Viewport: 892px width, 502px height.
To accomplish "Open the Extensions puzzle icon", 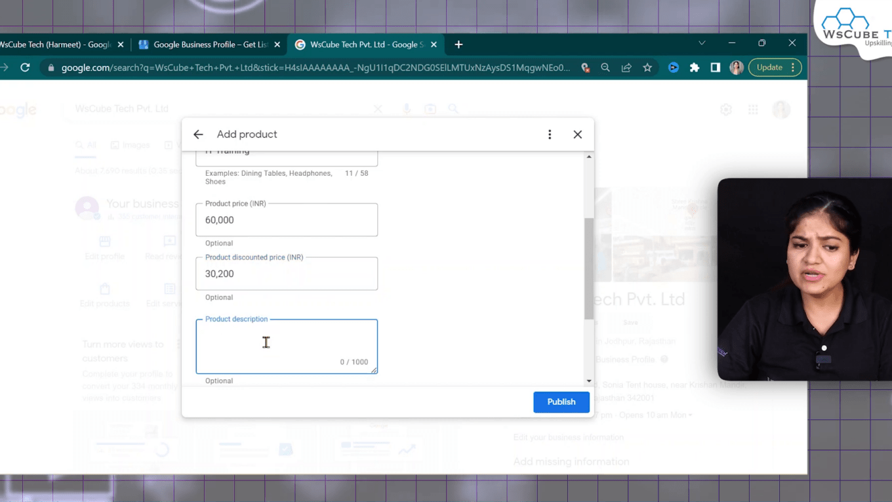I will 695,68.
